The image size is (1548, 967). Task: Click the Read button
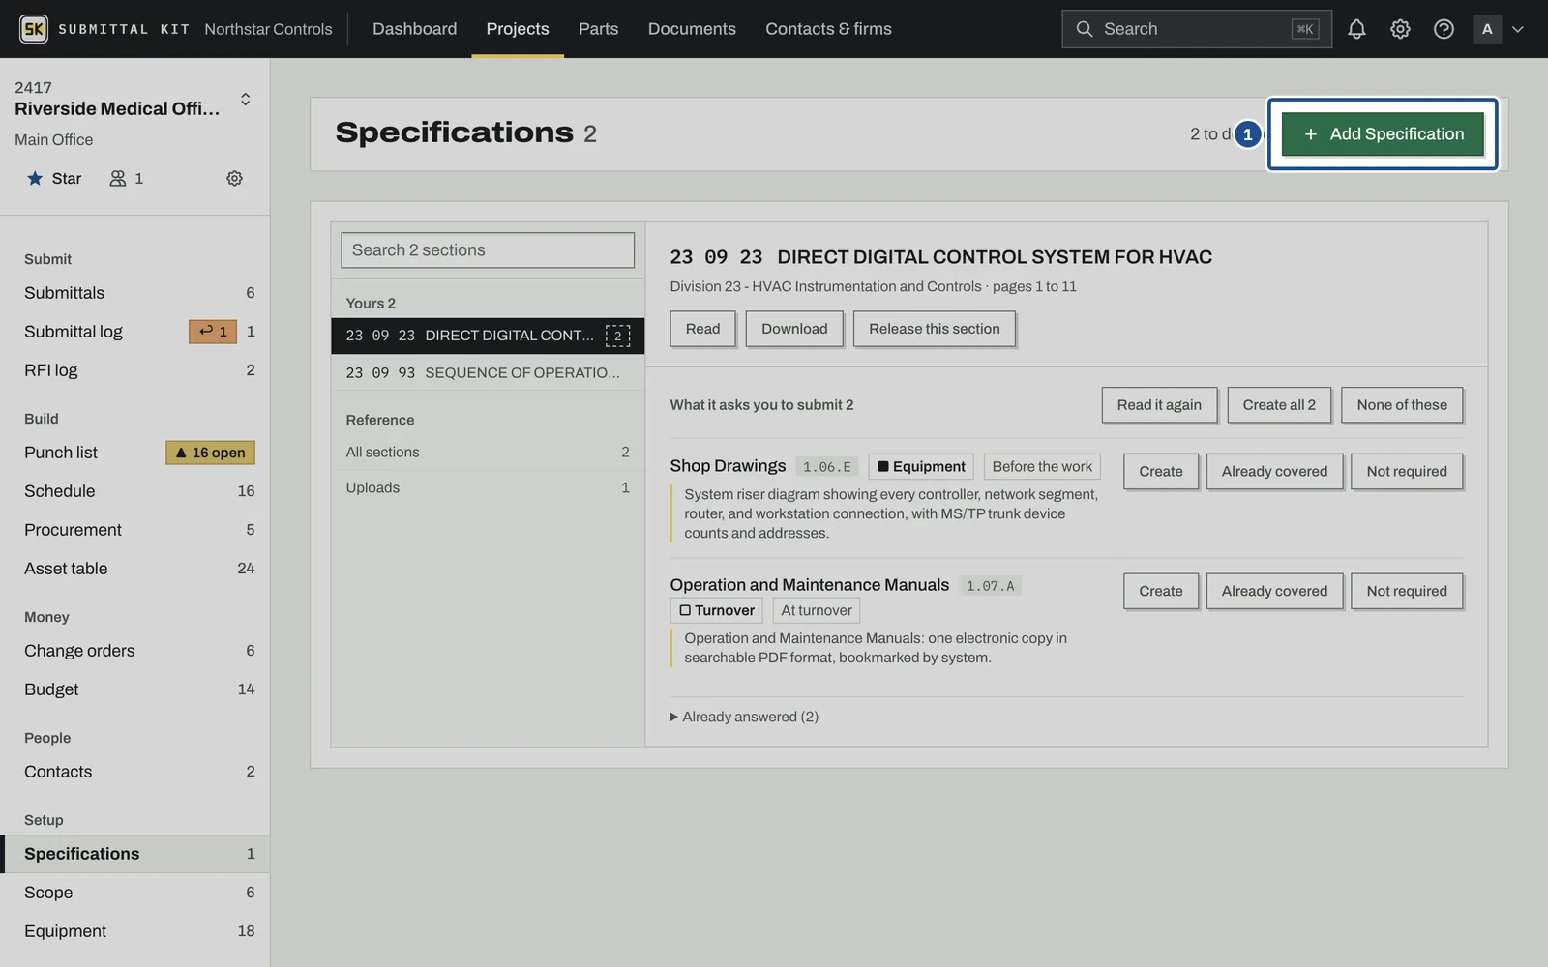(702, 329)
